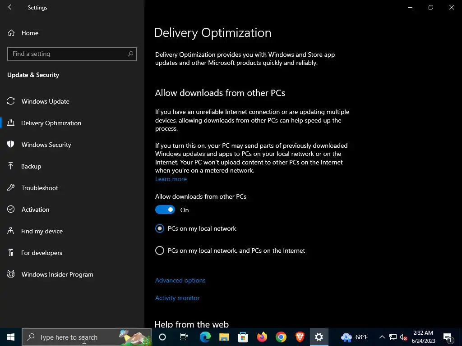Select the Activation checkmark icon
Image resolution: width=462 pixels, height=346 pixels.
point(11,209)
